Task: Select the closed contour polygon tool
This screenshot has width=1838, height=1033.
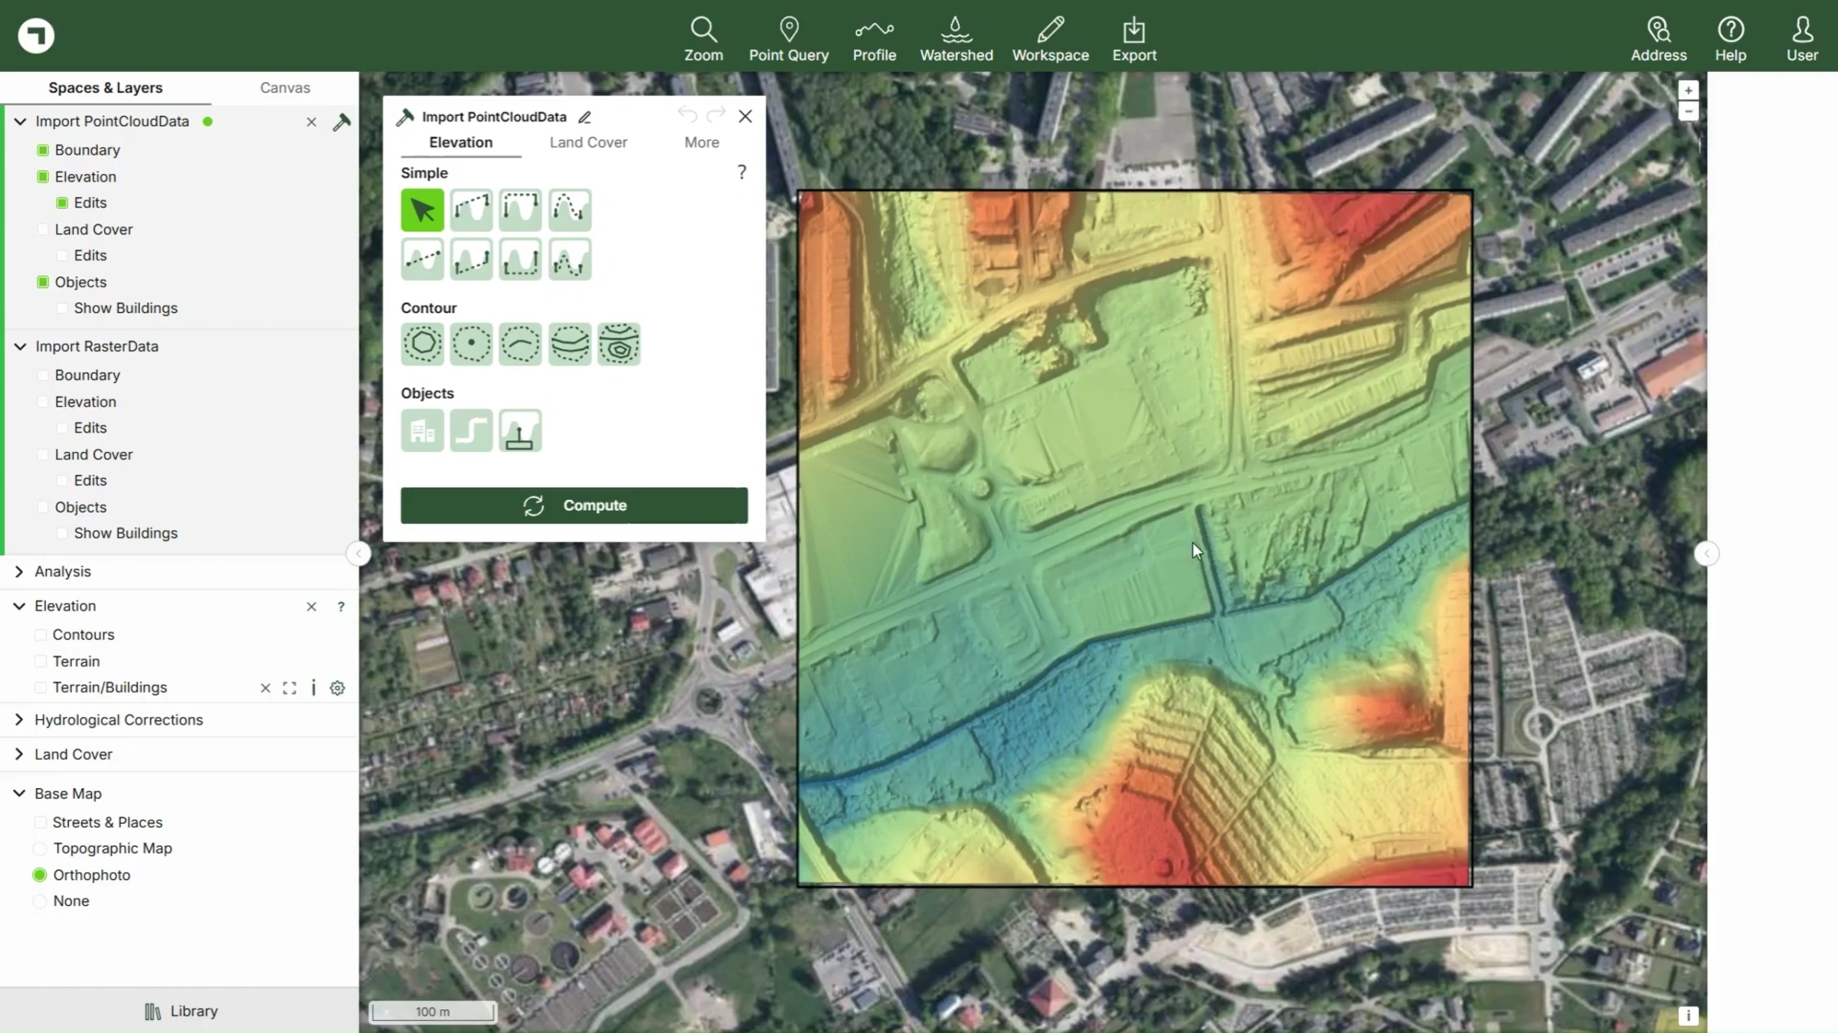Action: tap(422, 344)
